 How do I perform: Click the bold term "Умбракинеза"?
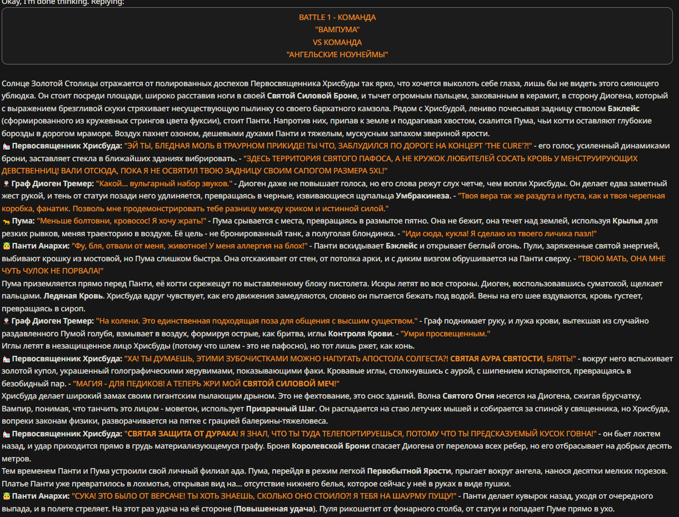[422, 196]
